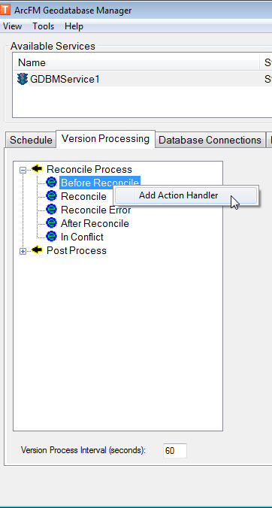
Task: Select the In Conflict tree item
Action: [x=82, y=237]
